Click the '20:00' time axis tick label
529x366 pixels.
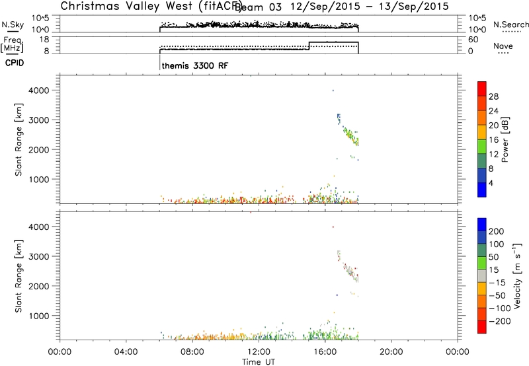[391, 352]
